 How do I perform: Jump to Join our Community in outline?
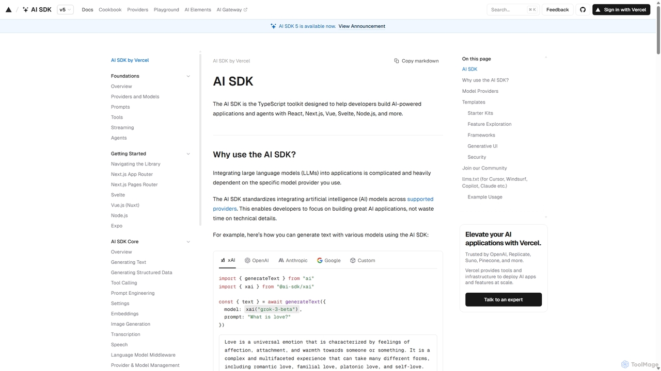pyautogui.click(x=484, y=168)
